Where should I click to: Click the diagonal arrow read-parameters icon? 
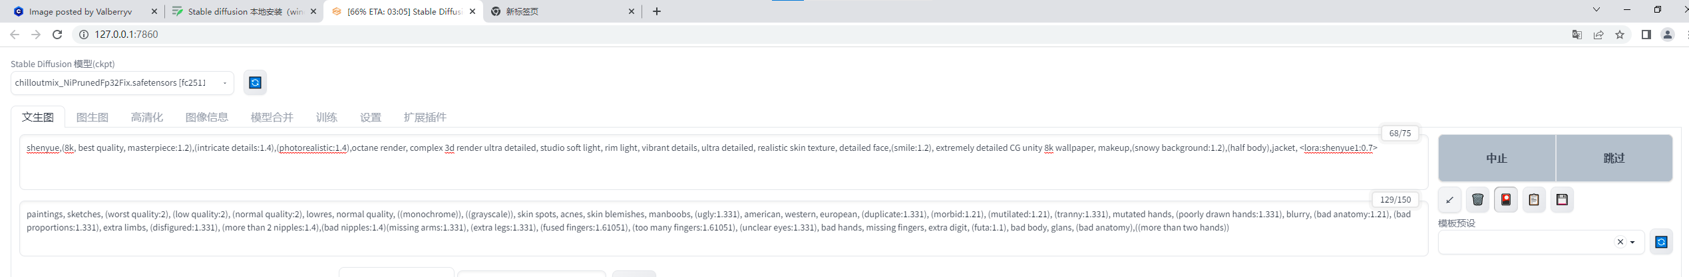pos(1449,199)
